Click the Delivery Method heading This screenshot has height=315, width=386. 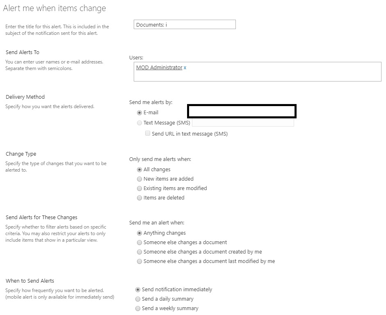(25, 97)
